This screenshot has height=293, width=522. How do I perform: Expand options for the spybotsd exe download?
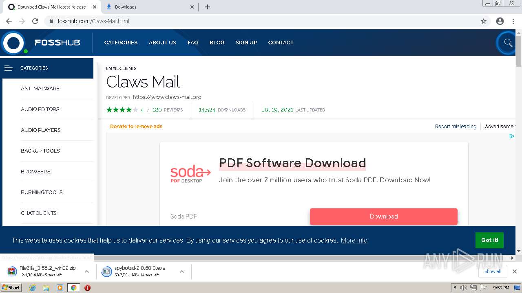coord(182,271)
